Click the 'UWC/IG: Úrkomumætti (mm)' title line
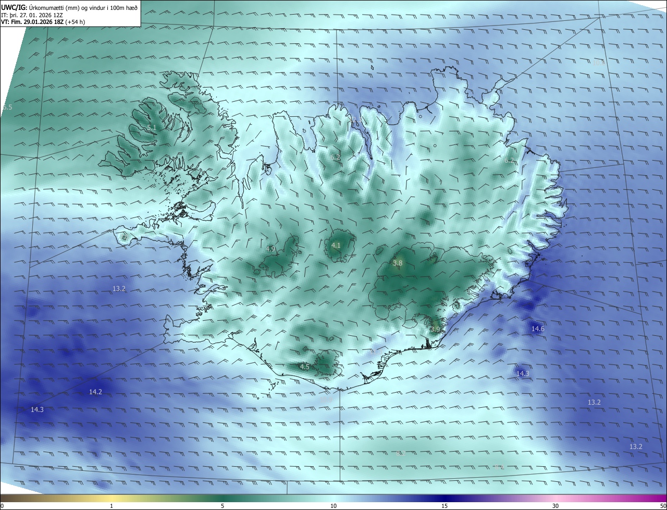667x510 pixels. pos(69,8)
